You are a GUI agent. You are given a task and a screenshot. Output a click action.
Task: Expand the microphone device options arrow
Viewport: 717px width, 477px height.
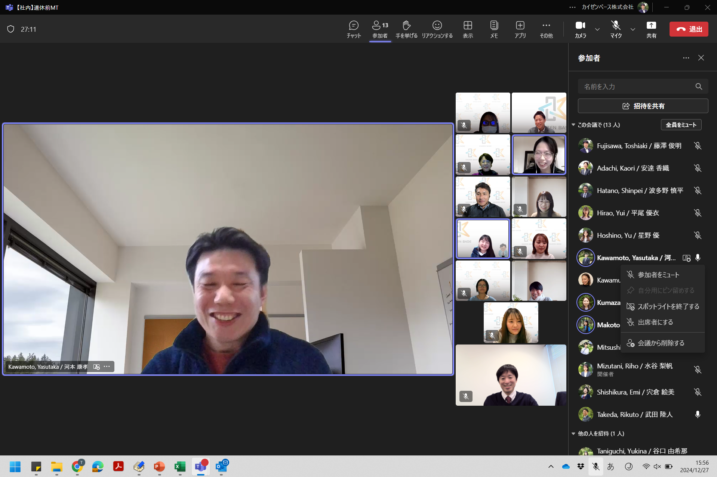click(x=633, y=29)
